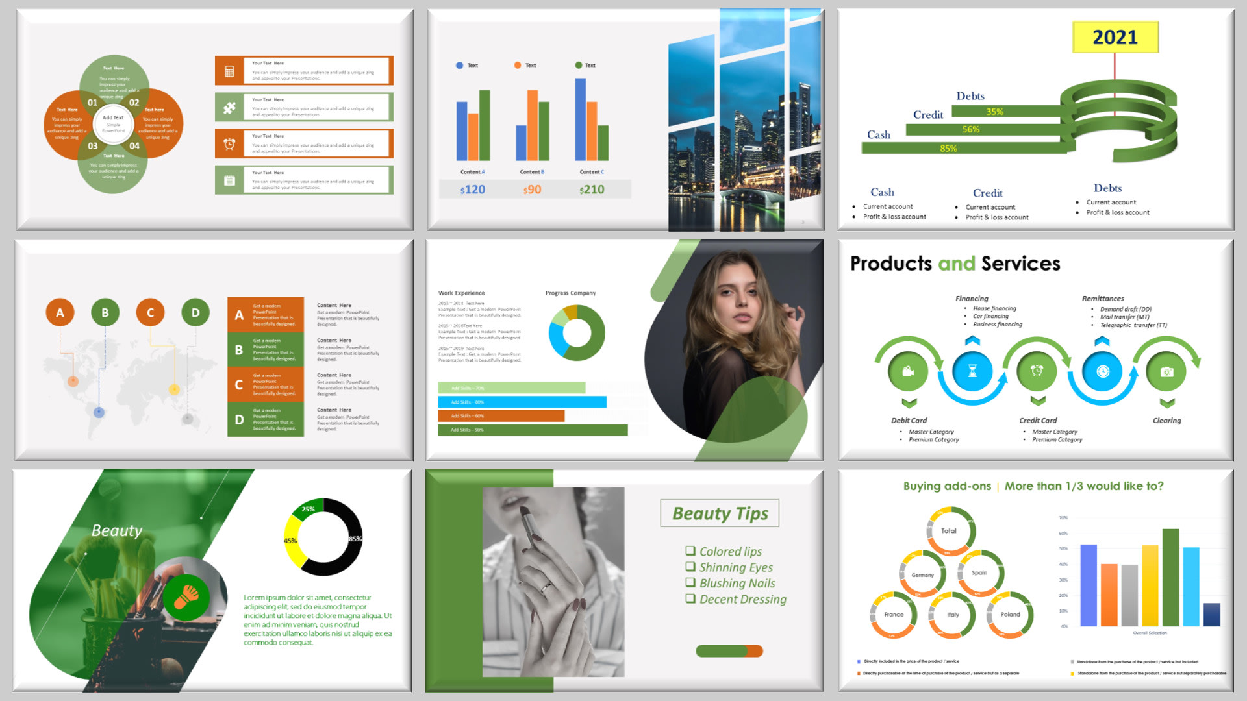Click the makeup brush icon in green circle
The height and width of the screenshot is (701, 1247).
[x=187, y=596]
